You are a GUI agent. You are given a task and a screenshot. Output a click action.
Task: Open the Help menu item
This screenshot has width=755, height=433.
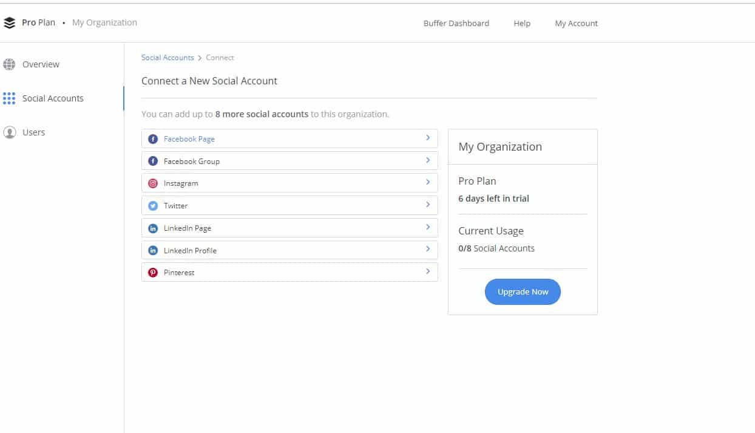(x=521, y=24)
